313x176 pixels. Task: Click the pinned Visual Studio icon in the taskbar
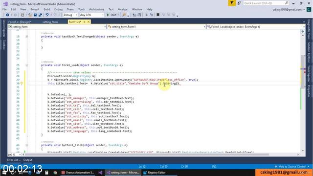click(100, 173)
